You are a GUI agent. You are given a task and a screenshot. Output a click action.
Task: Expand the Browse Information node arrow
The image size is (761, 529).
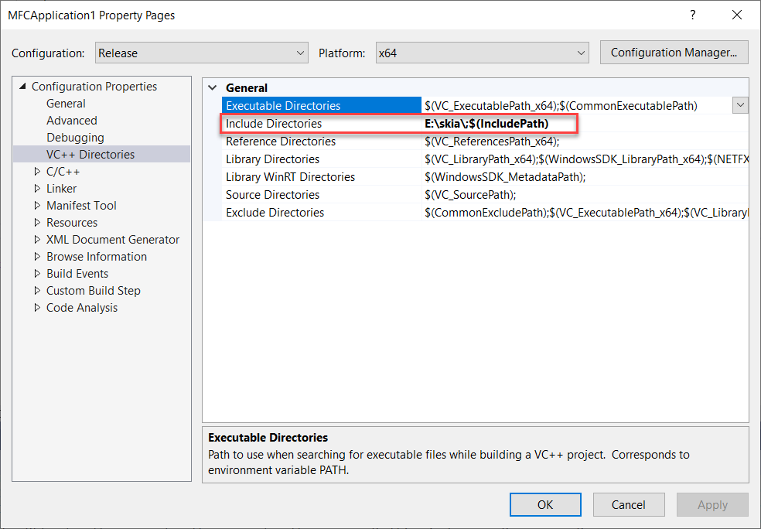[x=37, y=256]
